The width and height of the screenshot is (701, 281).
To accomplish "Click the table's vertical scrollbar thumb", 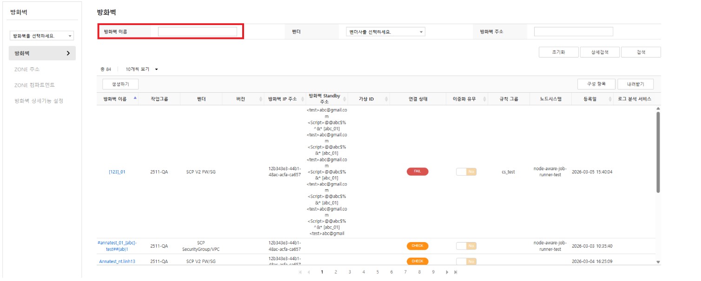I will tap(658, 152).
